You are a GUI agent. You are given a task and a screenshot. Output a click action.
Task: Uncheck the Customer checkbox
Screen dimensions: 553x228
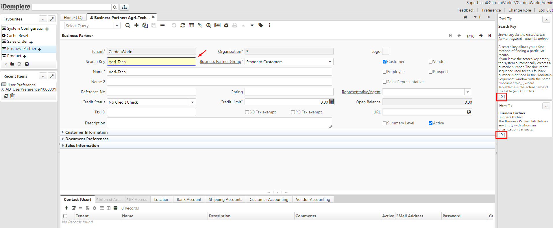(384, 62)
